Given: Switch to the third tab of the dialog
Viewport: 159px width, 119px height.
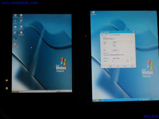Looking at the screenshot, I should [x=112, y=35].
